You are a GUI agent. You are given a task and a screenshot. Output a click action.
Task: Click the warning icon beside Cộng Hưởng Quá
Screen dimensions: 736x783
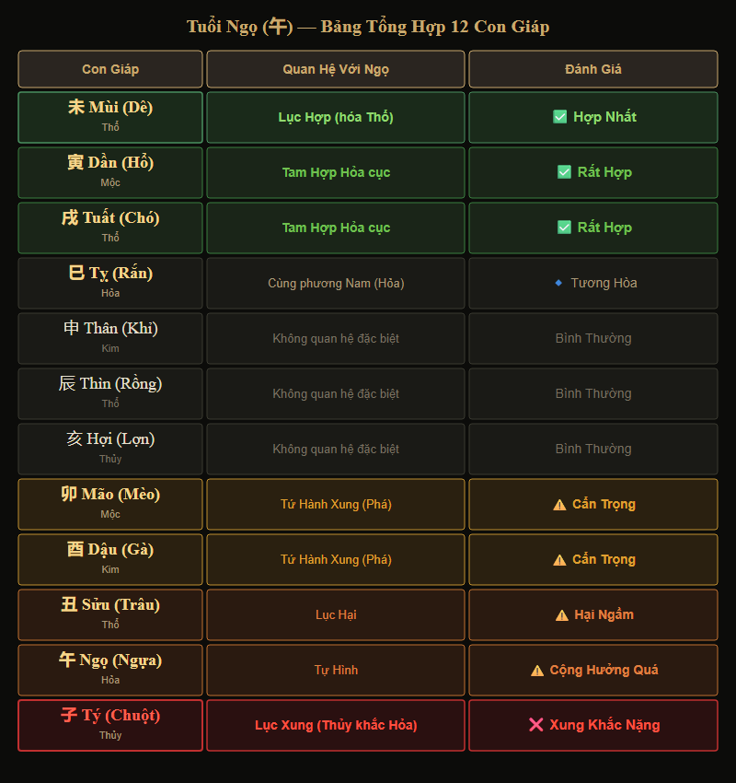click(536, 671)
